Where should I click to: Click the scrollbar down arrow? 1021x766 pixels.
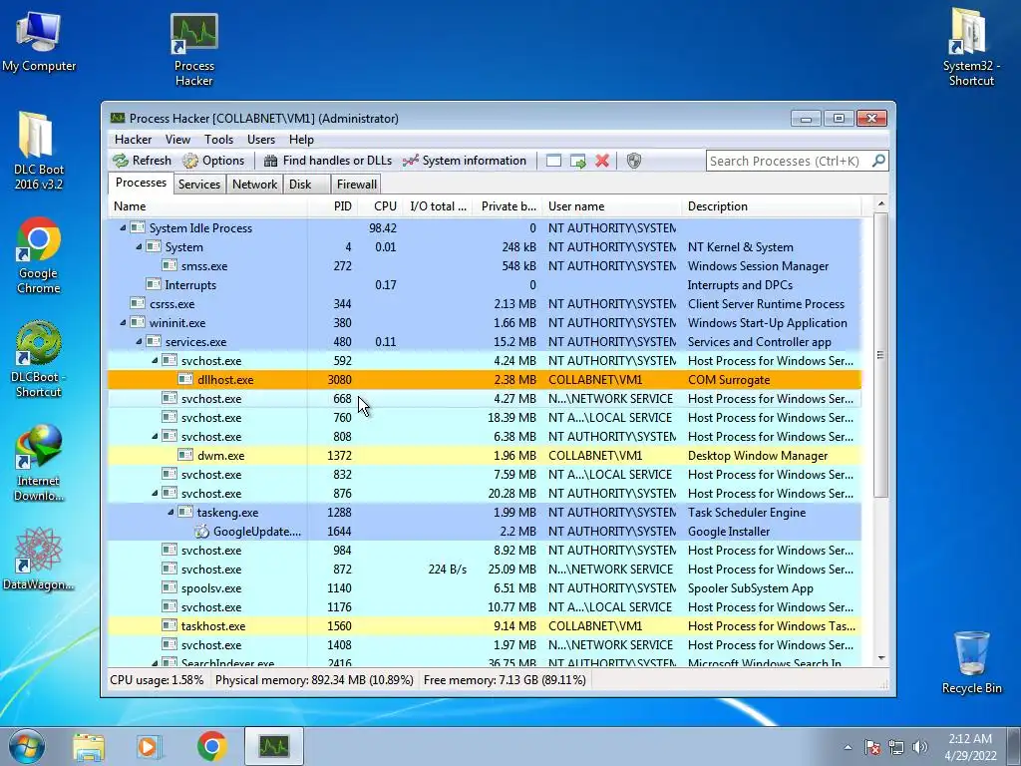click(881, 658)
